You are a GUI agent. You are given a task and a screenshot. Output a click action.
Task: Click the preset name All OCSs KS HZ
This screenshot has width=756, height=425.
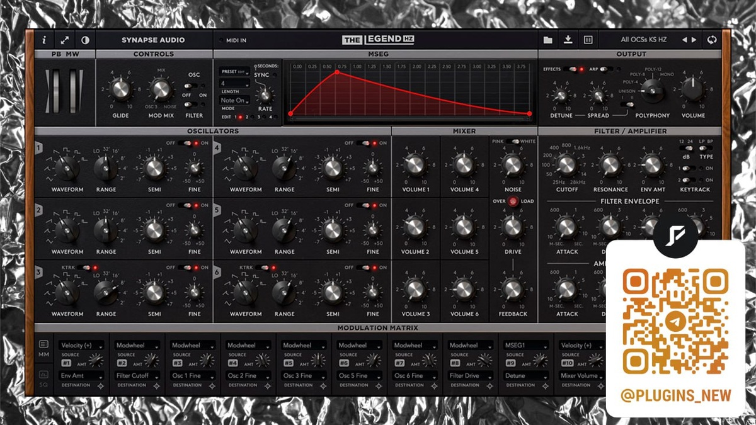645,40
